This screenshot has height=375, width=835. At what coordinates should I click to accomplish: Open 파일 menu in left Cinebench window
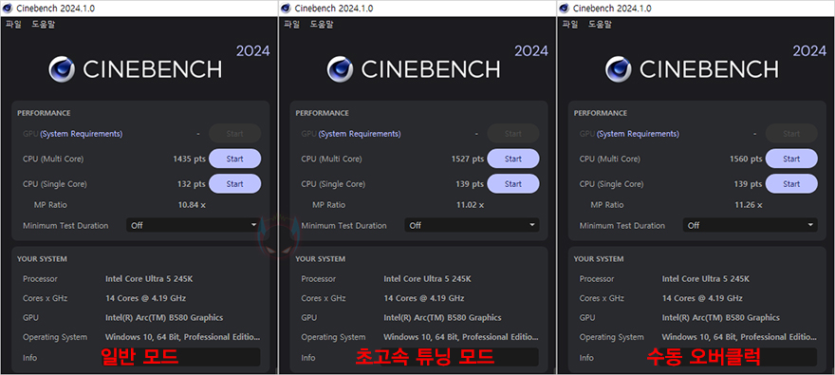coord(14,24)
